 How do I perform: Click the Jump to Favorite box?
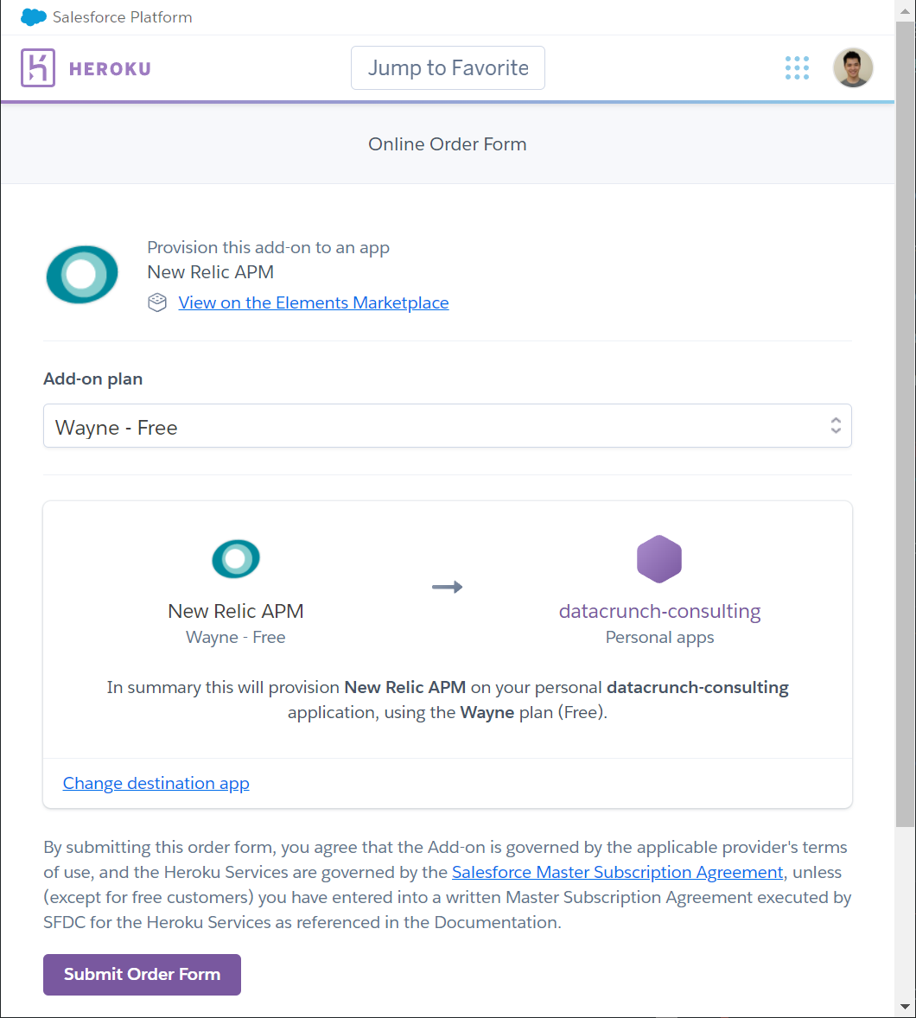pyautogui.click(x=448, y=67)
